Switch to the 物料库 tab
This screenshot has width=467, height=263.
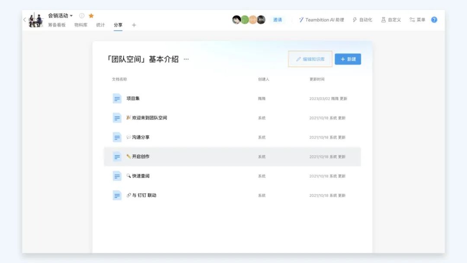(81, 25)
